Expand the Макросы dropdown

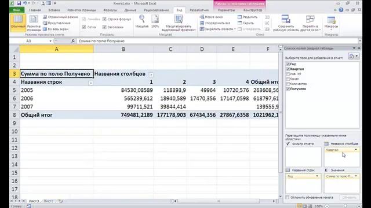[x=331, y=29]
